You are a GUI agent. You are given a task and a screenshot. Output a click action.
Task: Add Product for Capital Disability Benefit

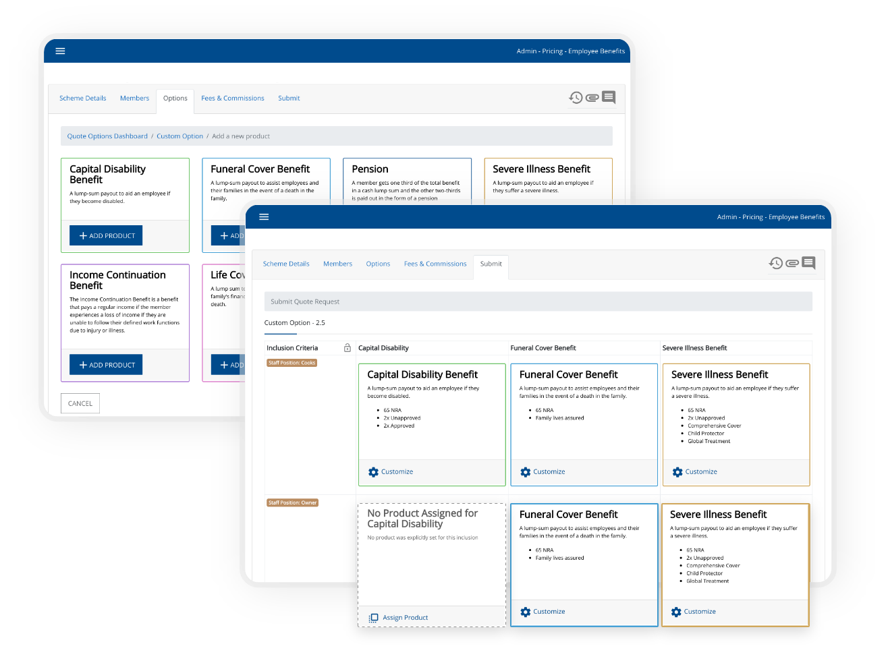point(106,235)
